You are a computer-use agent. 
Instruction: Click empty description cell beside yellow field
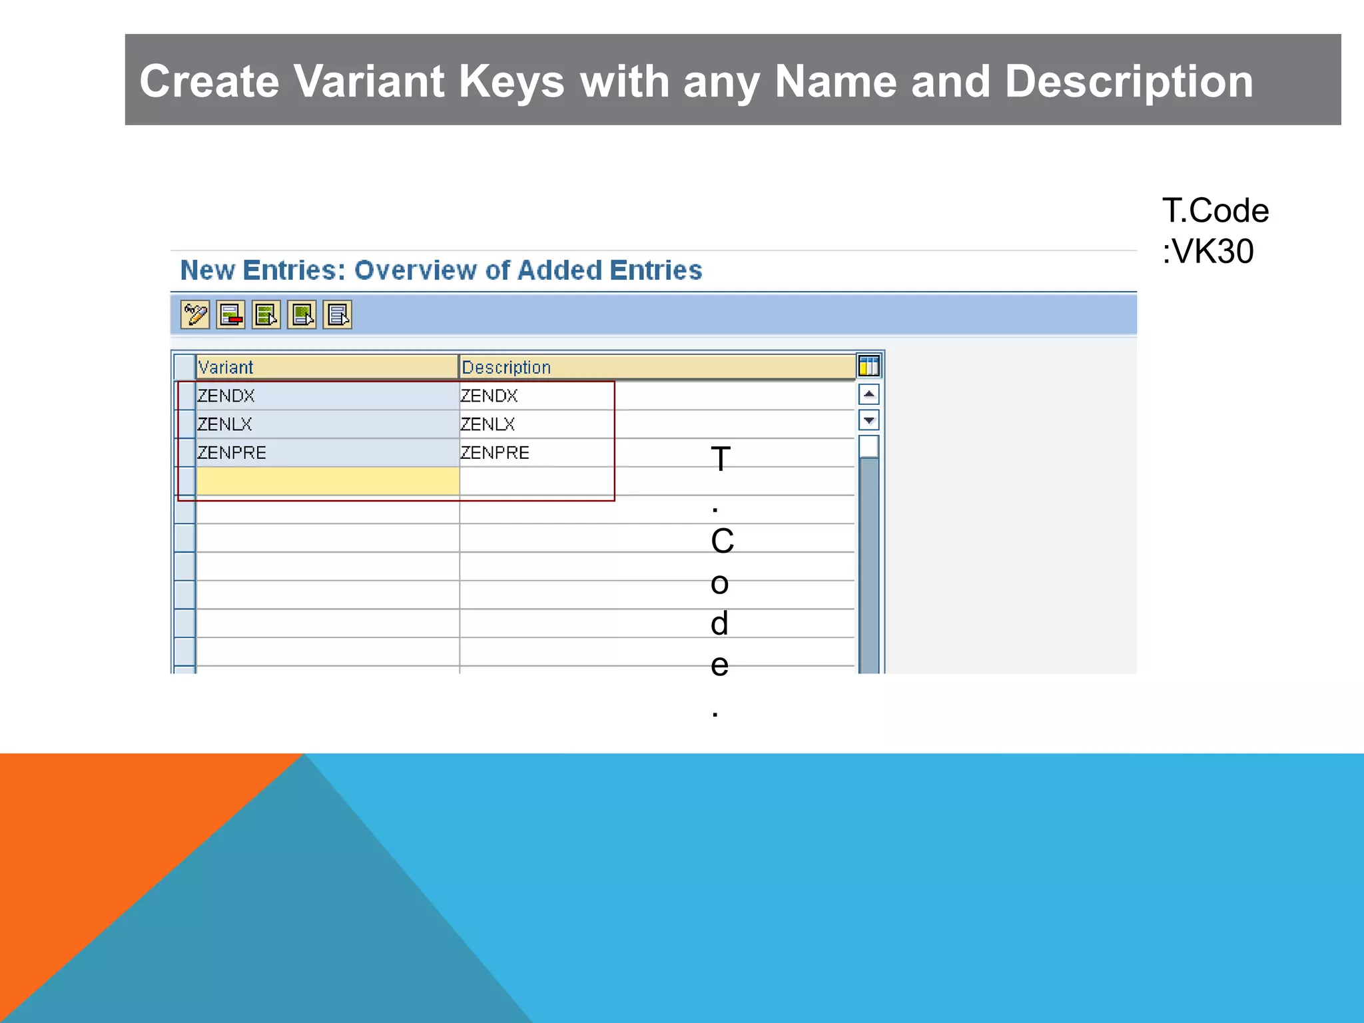click(657, 481)
